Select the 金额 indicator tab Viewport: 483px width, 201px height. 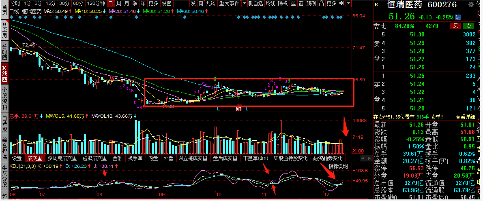tap(117, 158)
